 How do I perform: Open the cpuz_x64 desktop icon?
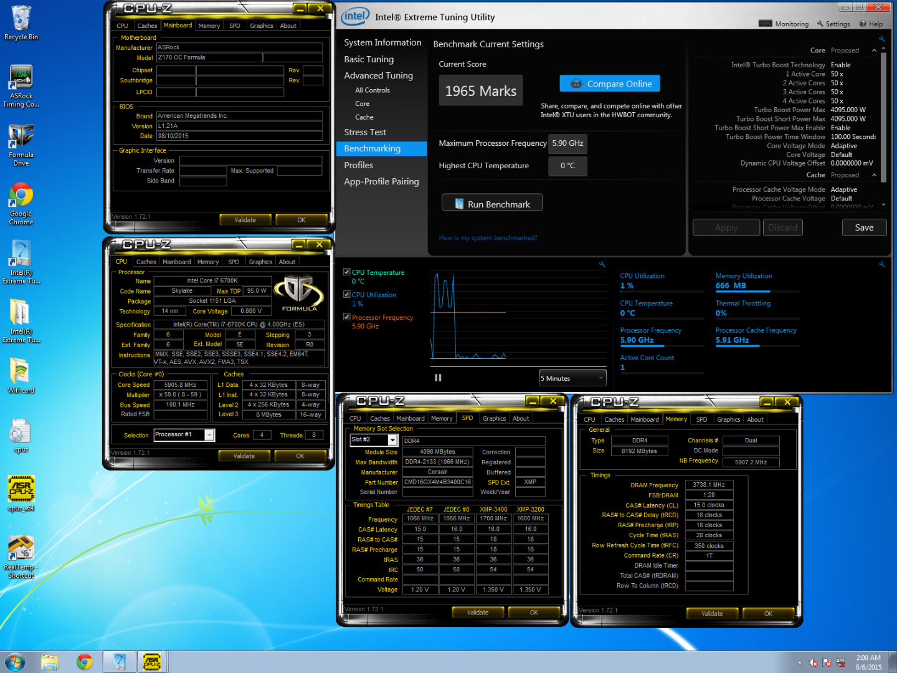(x=21, y=494)
